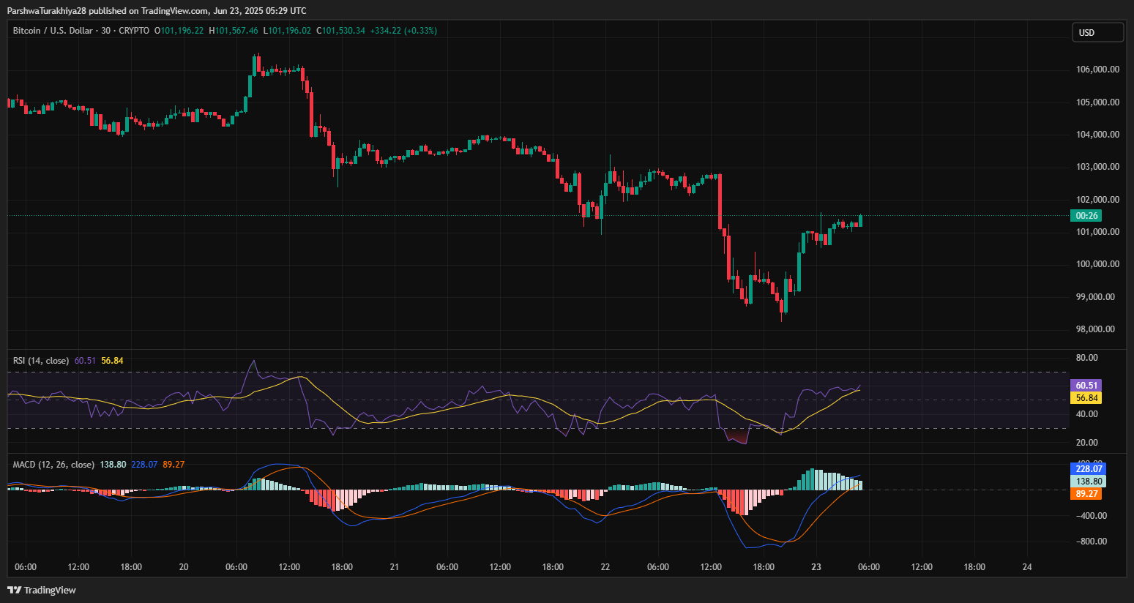Click the −800.00 MACD scale label
This screenshot has width=1134, height=603.
[x=1091, y=542]
